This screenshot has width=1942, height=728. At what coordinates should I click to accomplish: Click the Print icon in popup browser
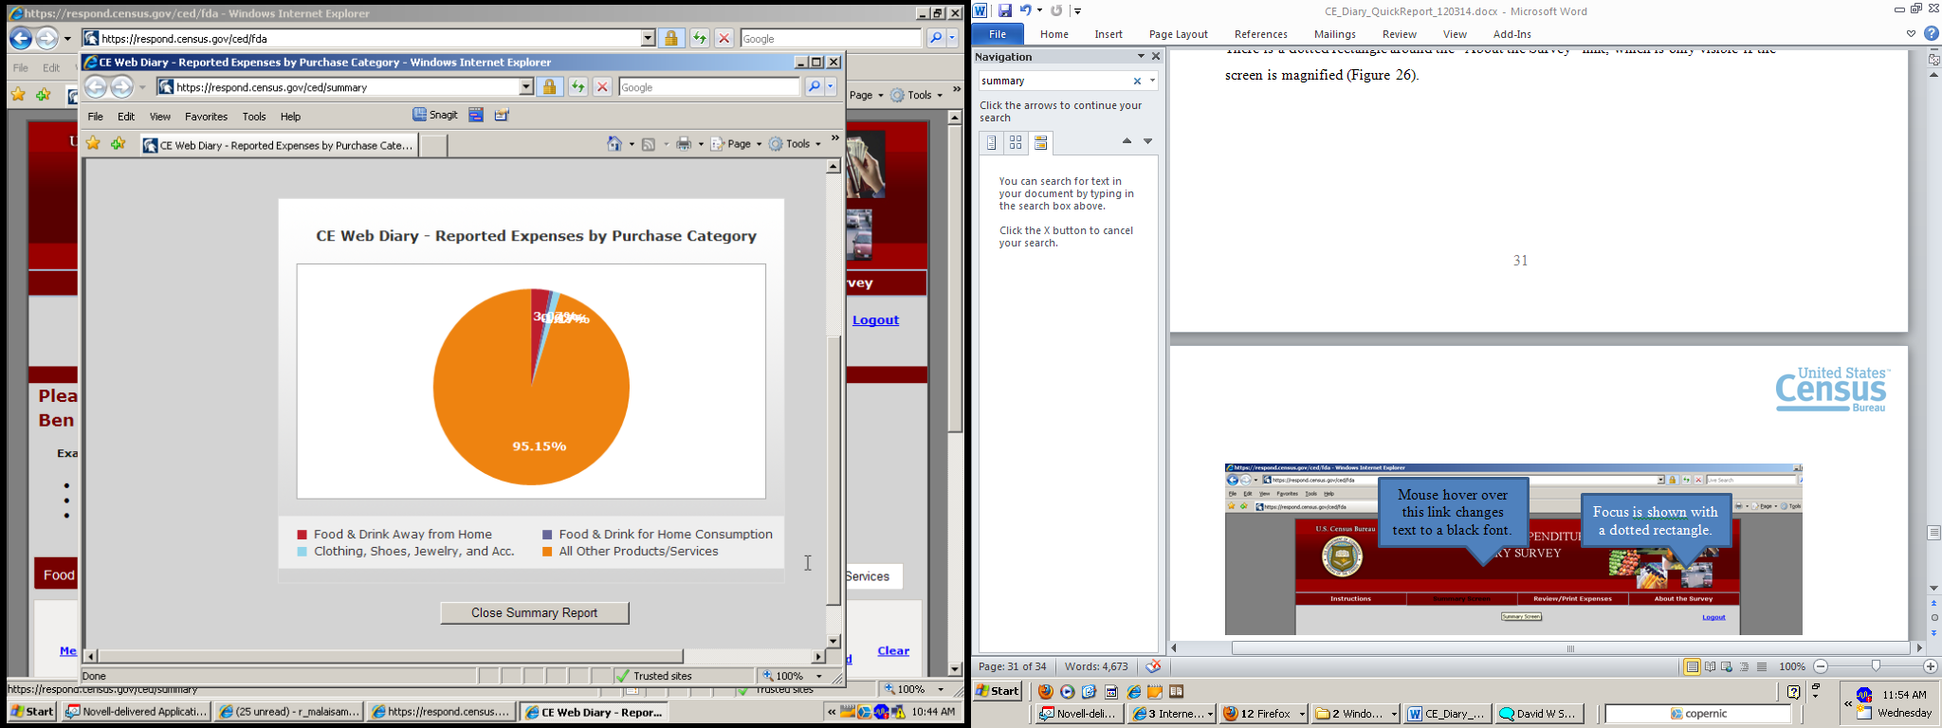(x=683, y=144)
